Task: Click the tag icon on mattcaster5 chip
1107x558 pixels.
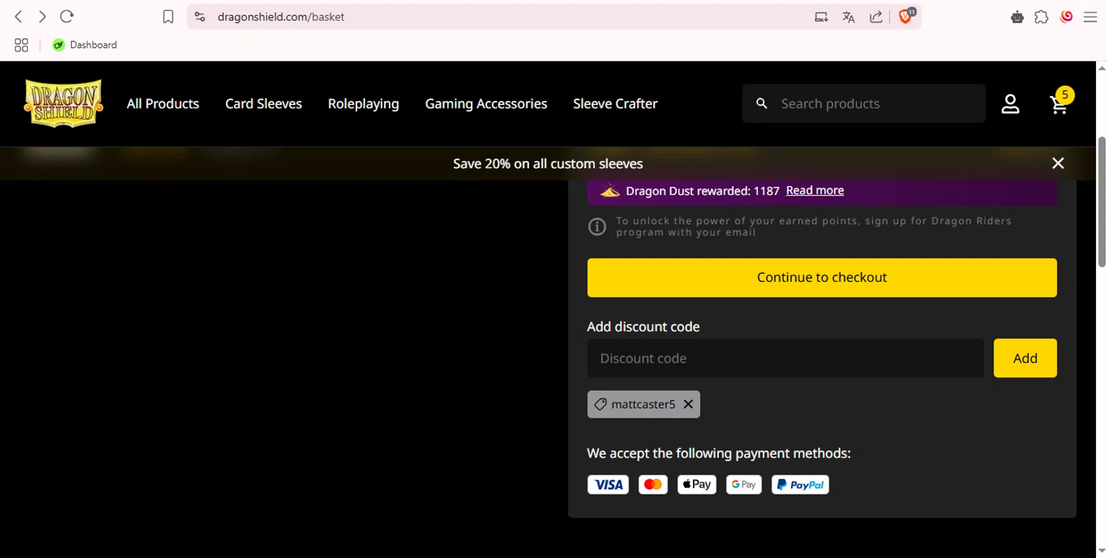Action: [601, 404]
